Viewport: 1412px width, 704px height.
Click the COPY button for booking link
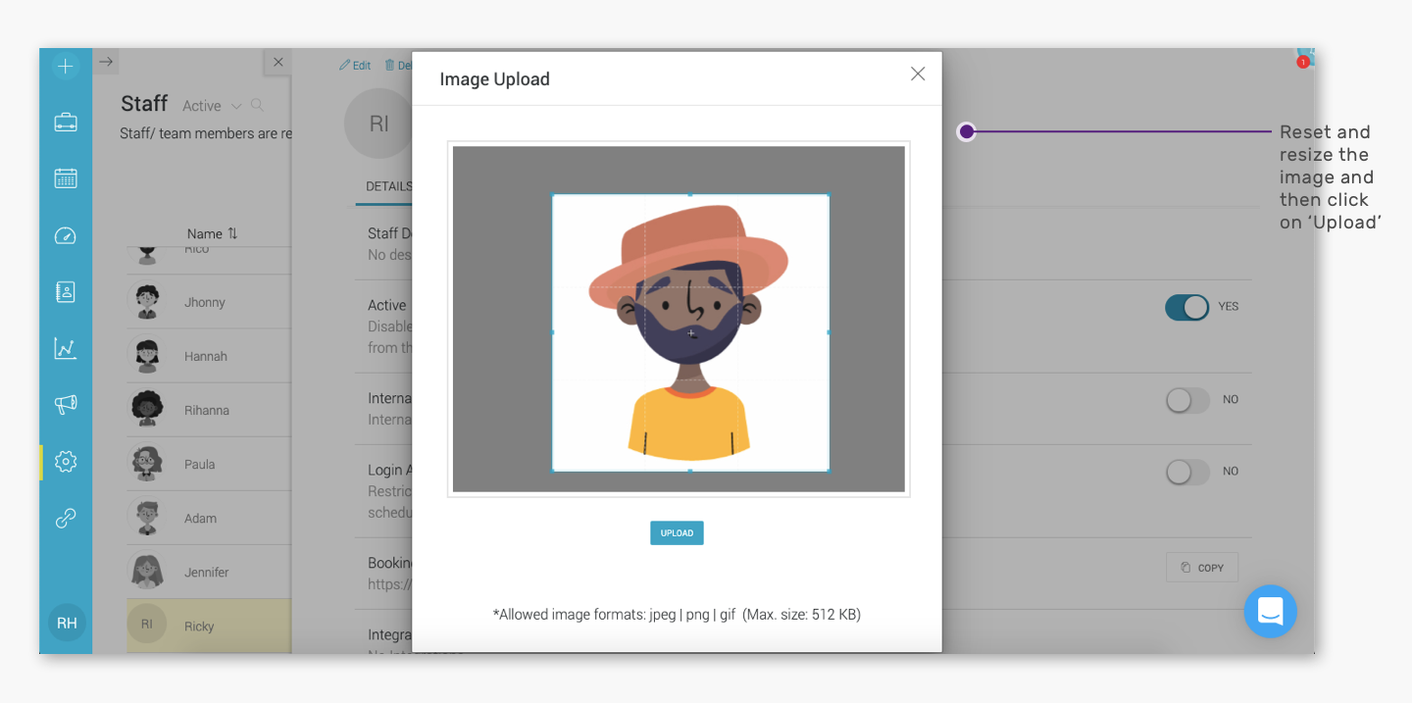pyautogui.click(x=1202, y=568)
